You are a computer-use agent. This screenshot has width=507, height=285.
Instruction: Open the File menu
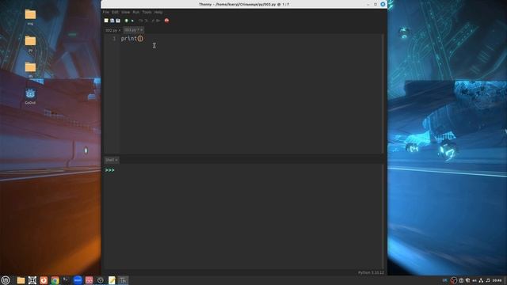pyautogui.click(x=105, y=13)
